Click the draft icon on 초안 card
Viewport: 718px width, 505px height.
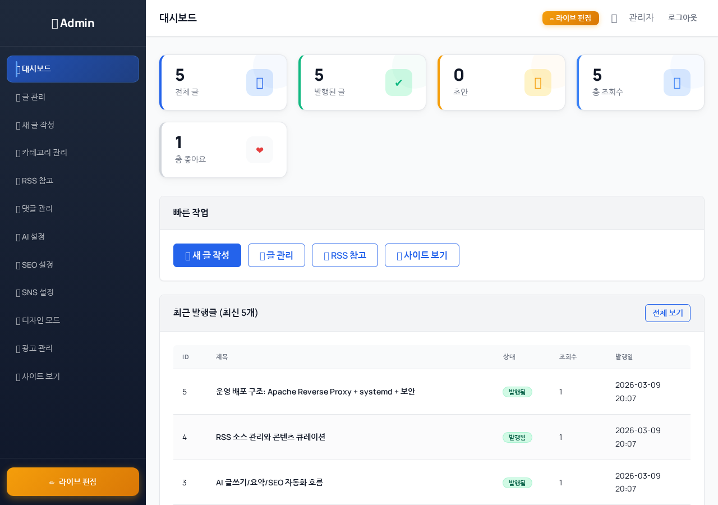pyautogui.click(x=537, y=82)
